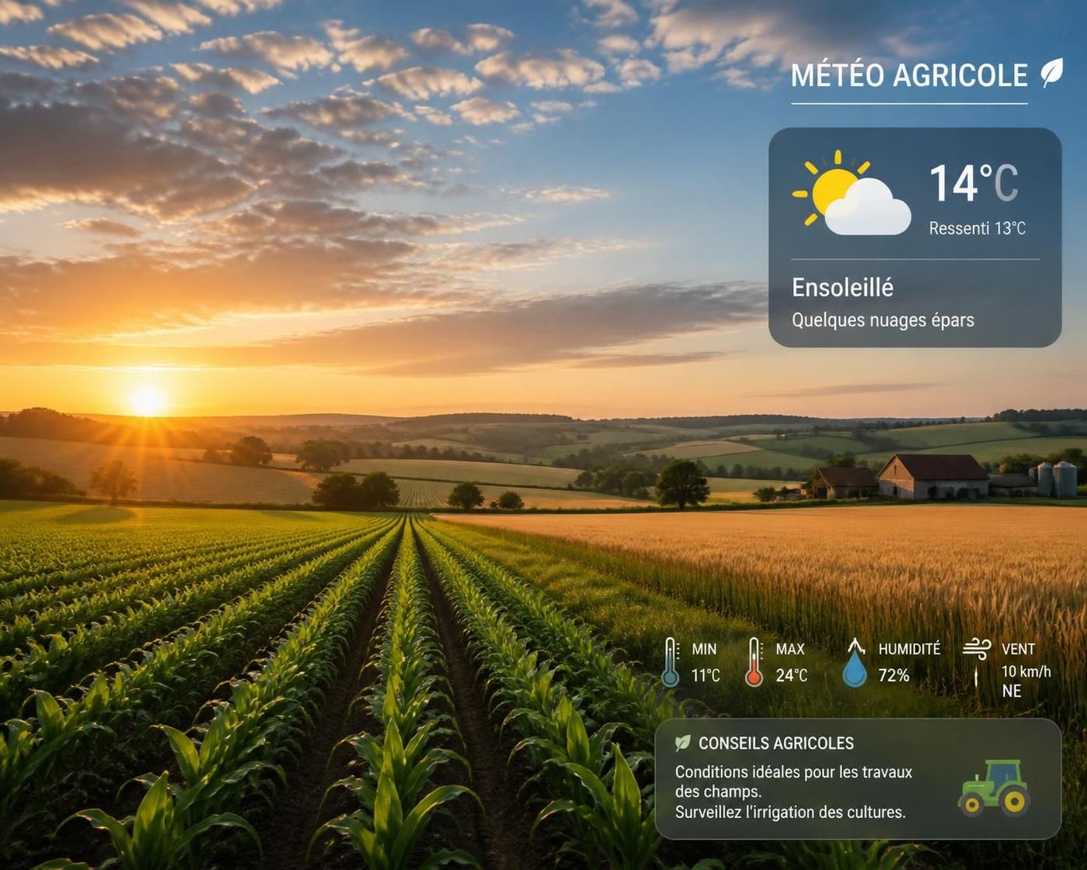1087x870 pixels.
Task: Tap the sun and cloud weather icon
Action: click(851, 192)
